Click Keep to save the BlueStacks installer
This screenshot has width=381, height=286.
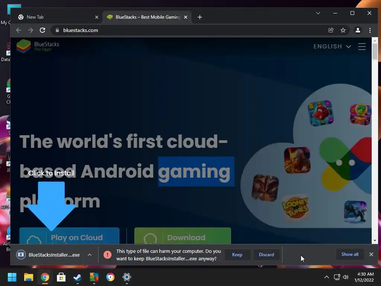click(237, 255)
